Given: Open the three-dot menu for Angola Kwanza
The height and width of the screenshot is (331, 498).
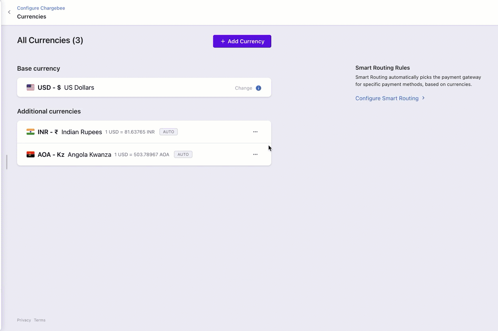Looking at the screenshot, I should (255, 154).
